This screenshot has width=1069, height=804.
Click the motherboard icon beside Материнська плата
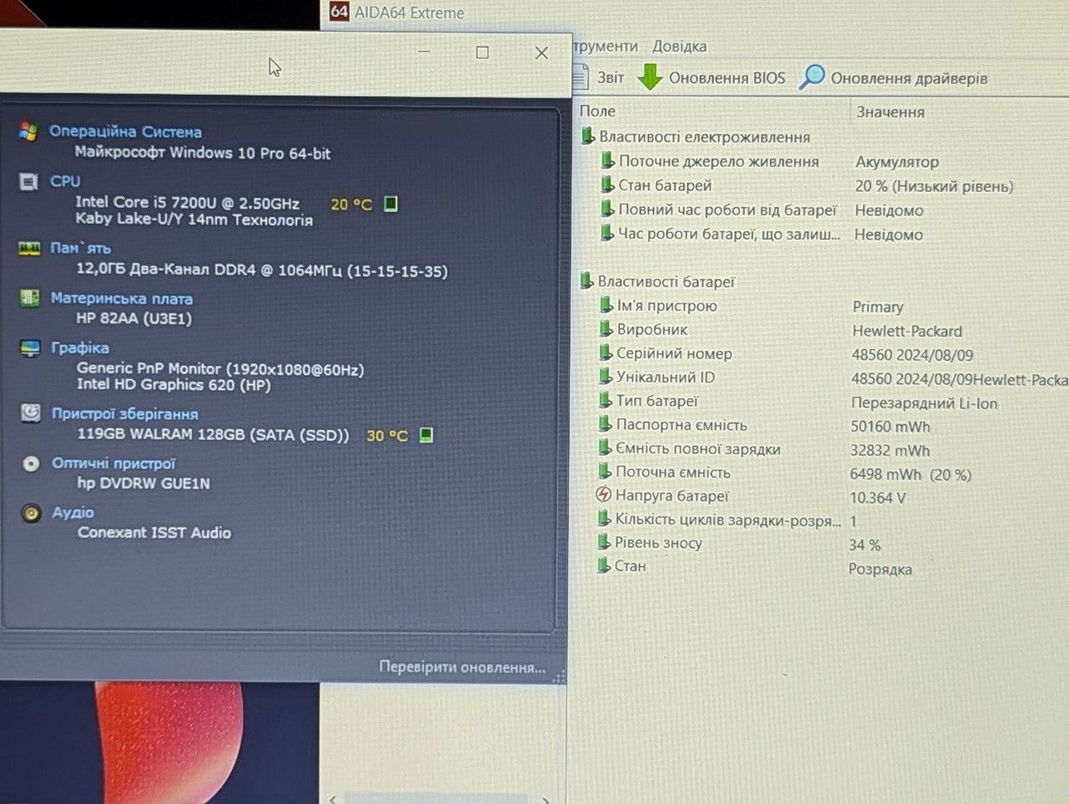click(x=30, y=298)
